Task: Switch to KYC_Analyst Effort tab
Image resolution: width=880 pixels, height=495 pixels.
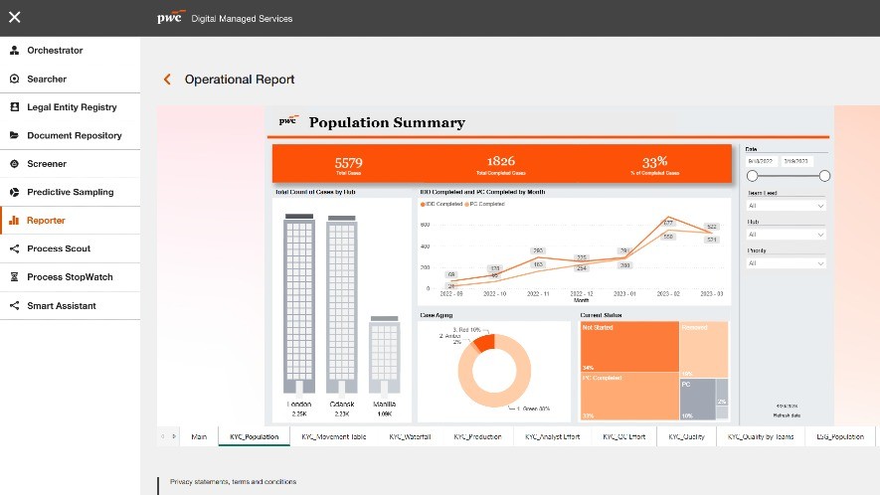Action: tap(552, 436)
